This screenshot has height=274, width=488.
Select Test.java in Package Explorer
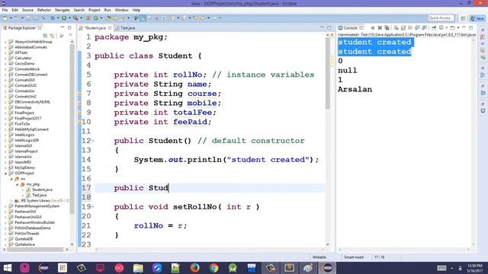click(39, 196)
